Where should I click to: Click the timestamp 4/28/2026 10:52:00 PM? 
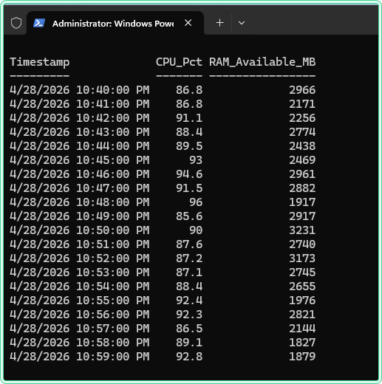pyautogui.click(x=80, y=258)
